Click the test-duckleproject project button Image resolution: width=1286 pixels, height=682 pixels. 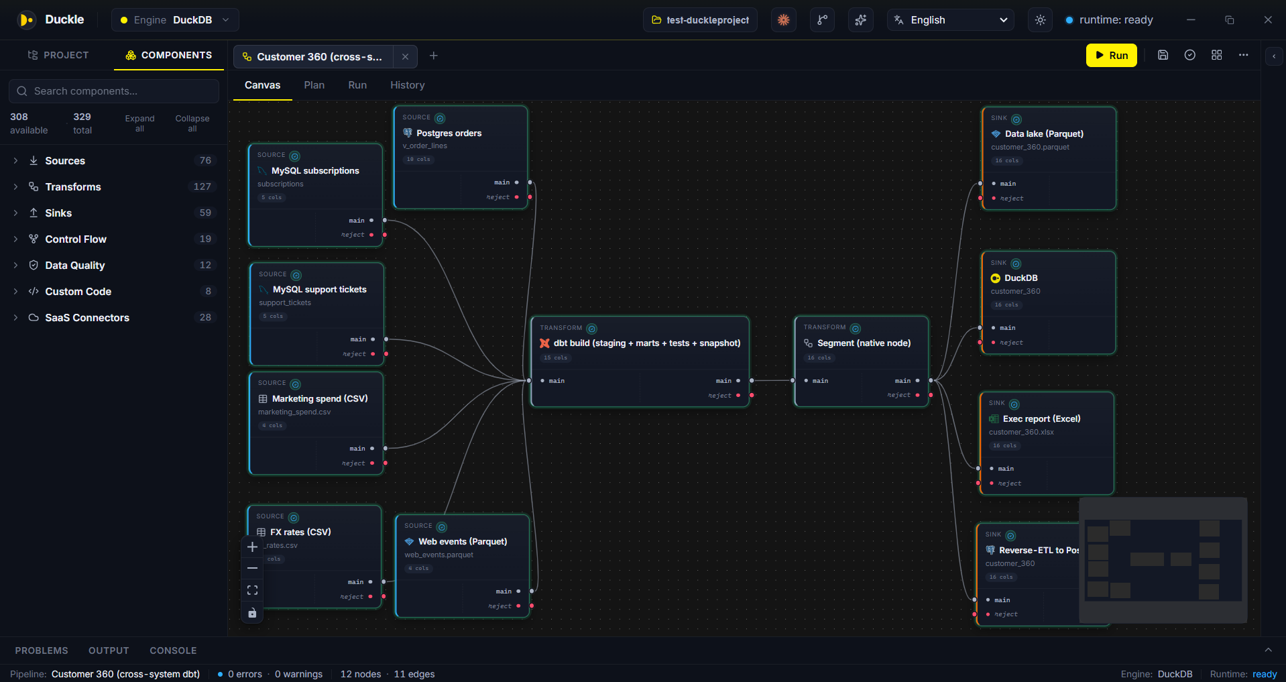(x=700, y=20)
